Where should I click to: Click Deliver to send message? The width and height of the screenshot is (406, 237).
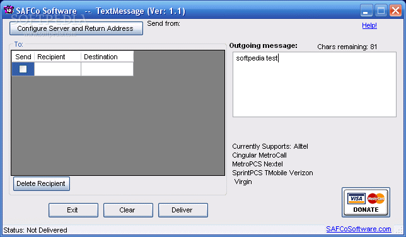(x=183, y=210)
